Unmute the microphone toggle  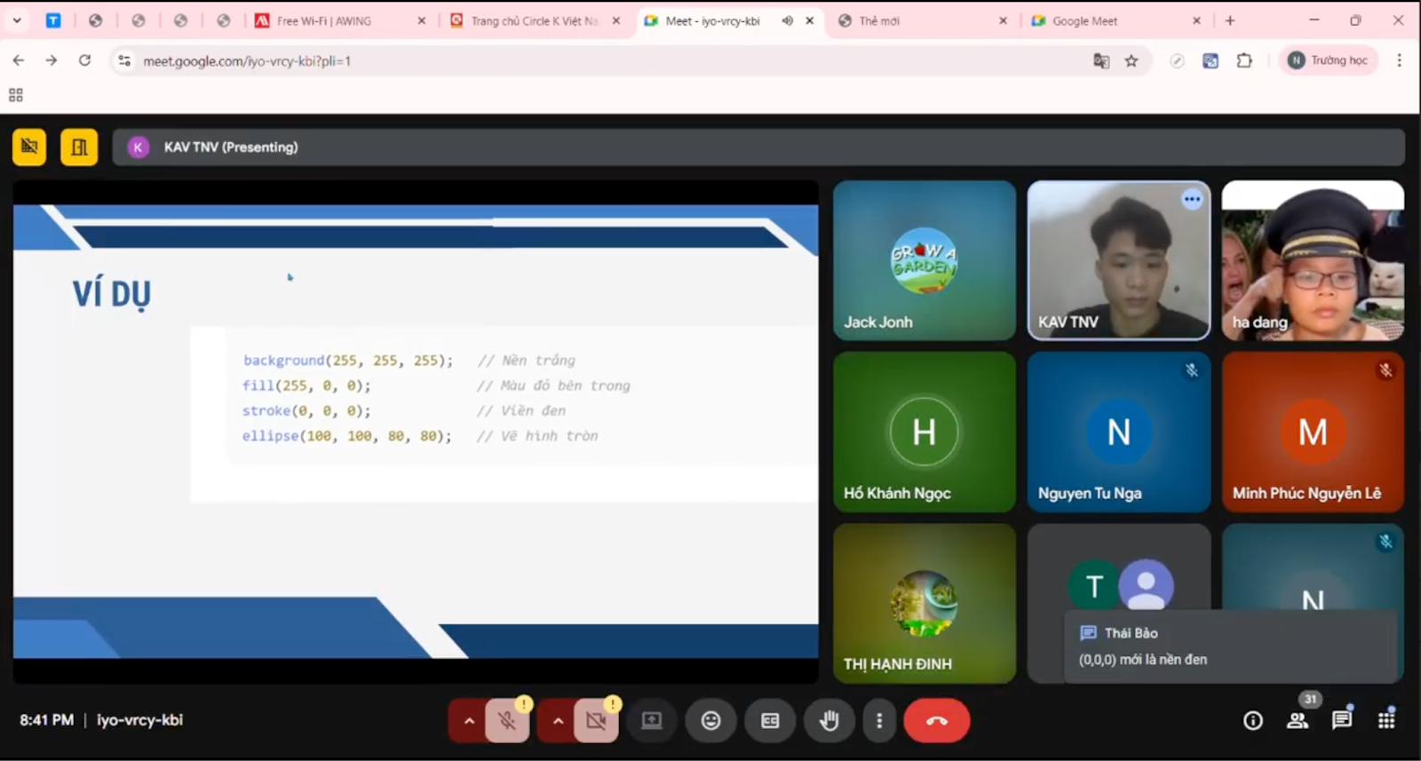(507, 720)
